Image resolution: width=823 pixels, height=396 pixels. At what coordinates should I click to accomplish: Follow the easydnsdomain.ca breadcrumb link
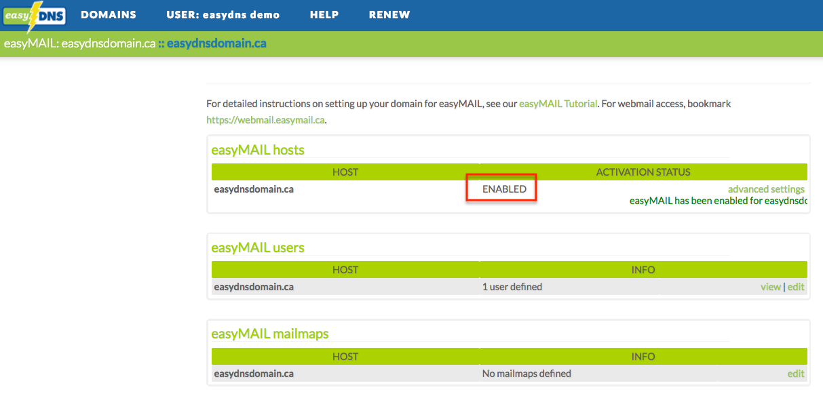pos(216,43)
